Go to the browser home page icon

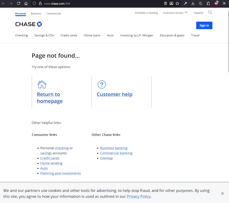point(26,3)
